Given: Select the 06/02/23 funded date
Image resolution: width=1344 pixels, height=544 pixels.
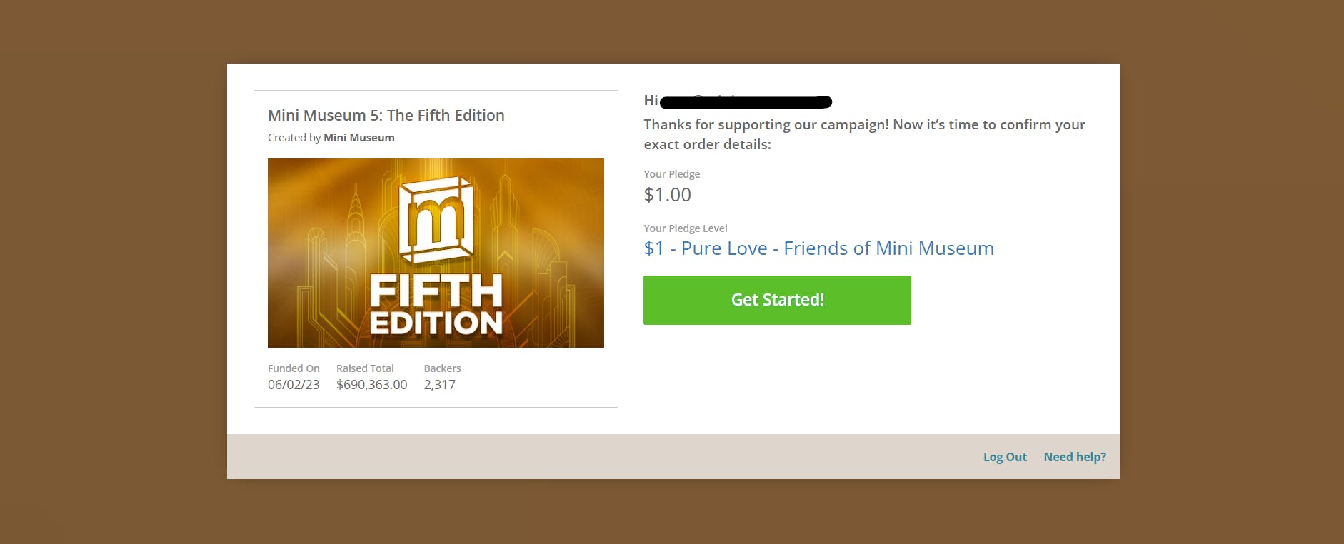Looking at the screenshot, I should 294,385.
